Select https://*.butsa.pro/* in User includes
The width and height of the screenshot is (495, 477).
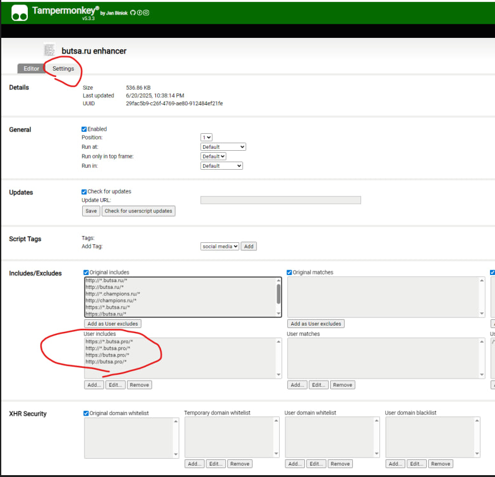109,342
